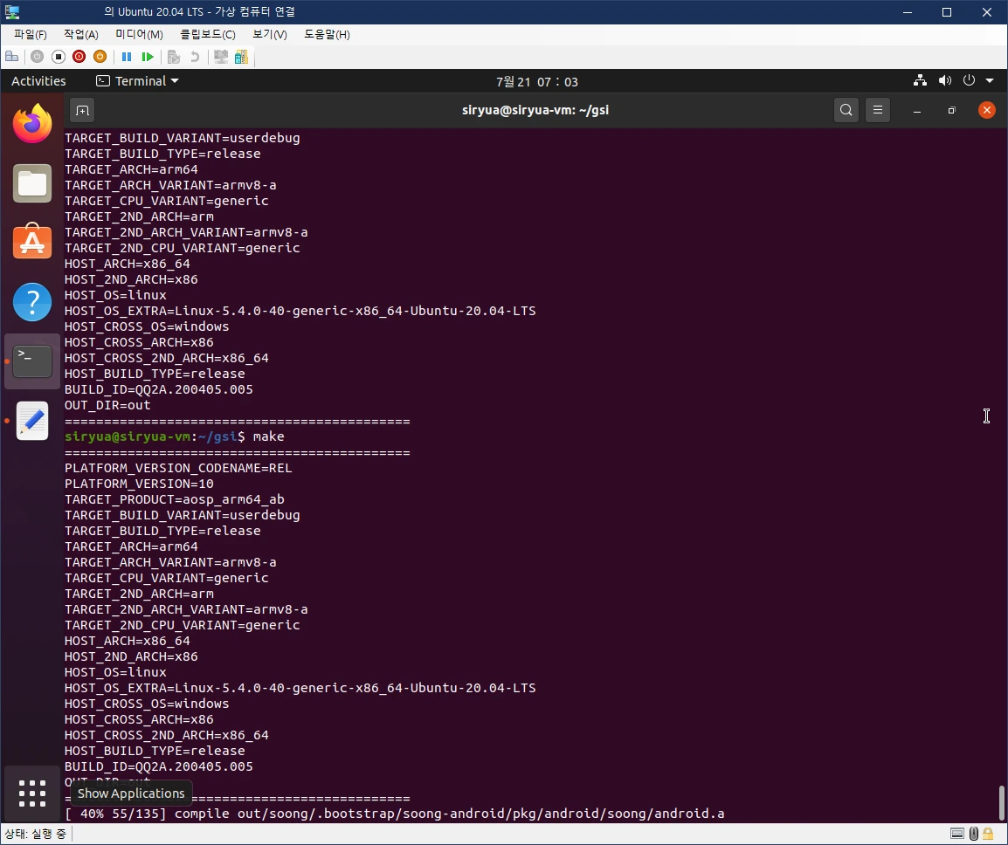Minimize the Ubuntu terminal window
Image resolution: width=1008 pixels, height=845 pixels.
[917, 111]
